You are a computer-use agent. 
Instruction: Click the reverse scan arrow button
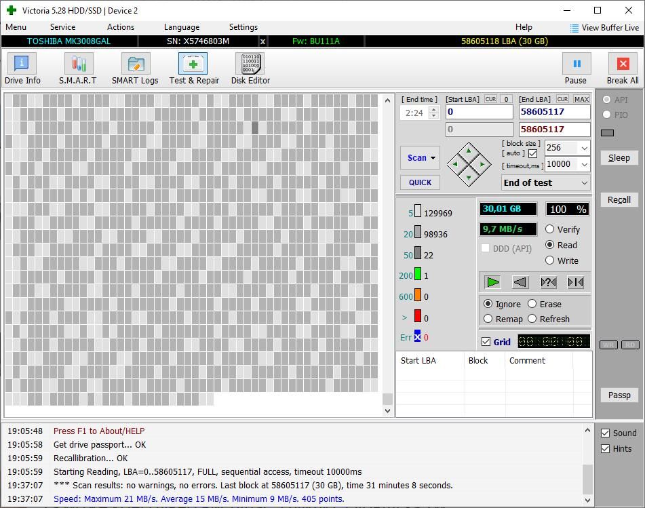click(x=520, y=282)
